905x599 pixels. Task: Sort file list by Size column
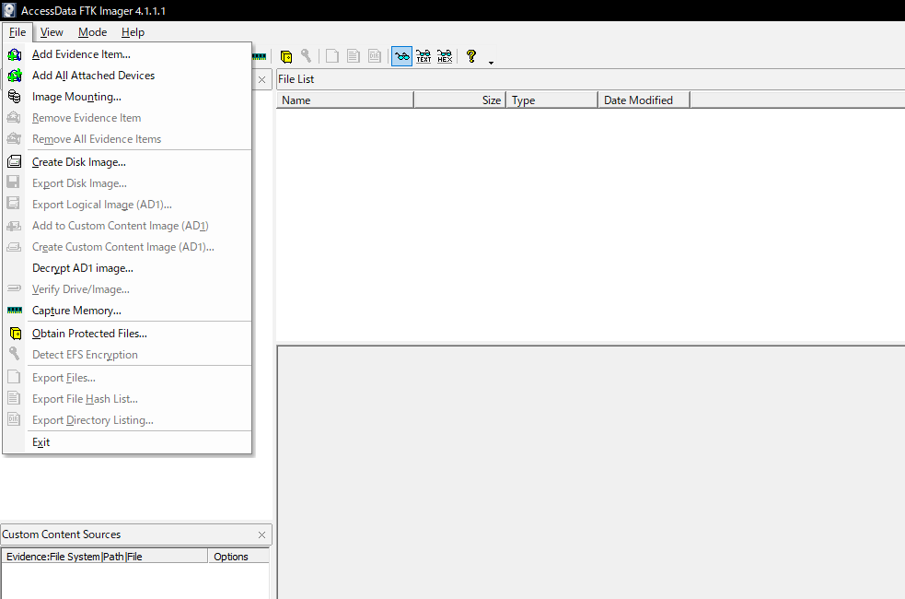(460, 100)
